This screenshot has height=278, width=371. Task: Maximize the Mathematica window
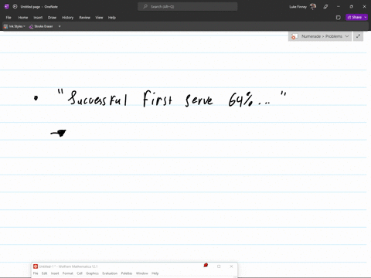coord(219,266)
